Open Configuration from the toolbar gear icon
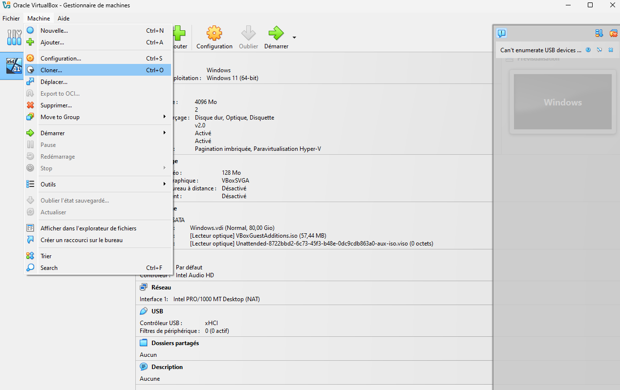This screenshot has height=390, width=620. 214,37
